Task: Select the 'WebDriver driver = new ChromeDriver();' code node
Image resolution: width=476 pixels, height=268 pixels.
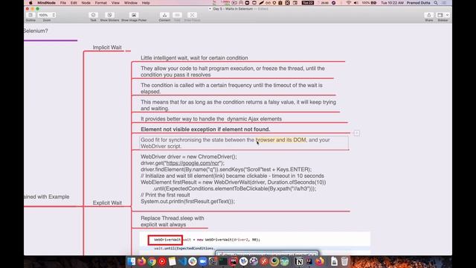Action: tap(233, 179)
